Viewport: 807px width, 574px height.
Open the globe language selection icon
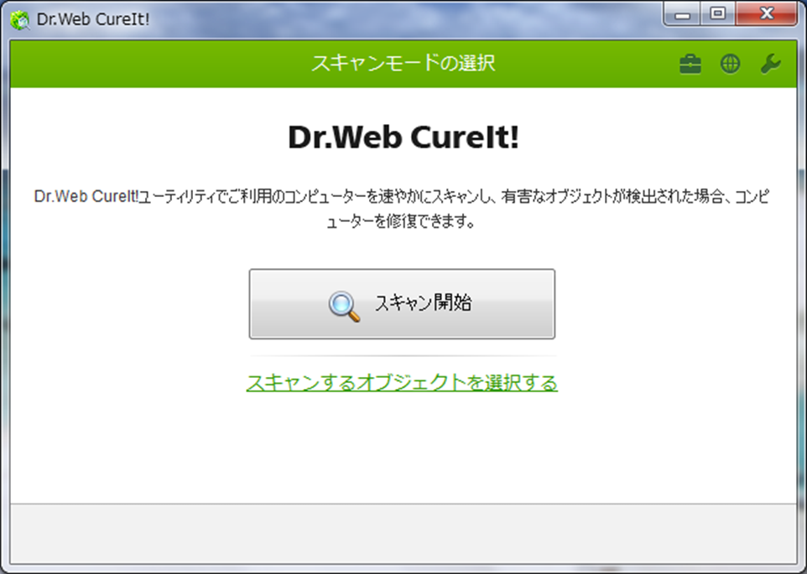731,65
